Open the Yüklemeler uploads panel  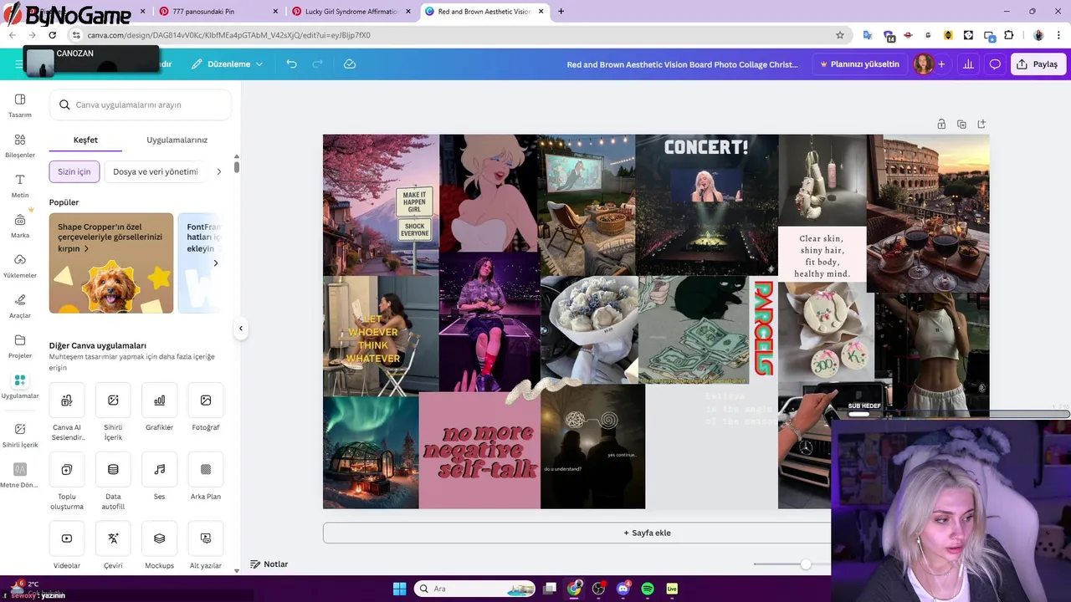click(20, 265)
